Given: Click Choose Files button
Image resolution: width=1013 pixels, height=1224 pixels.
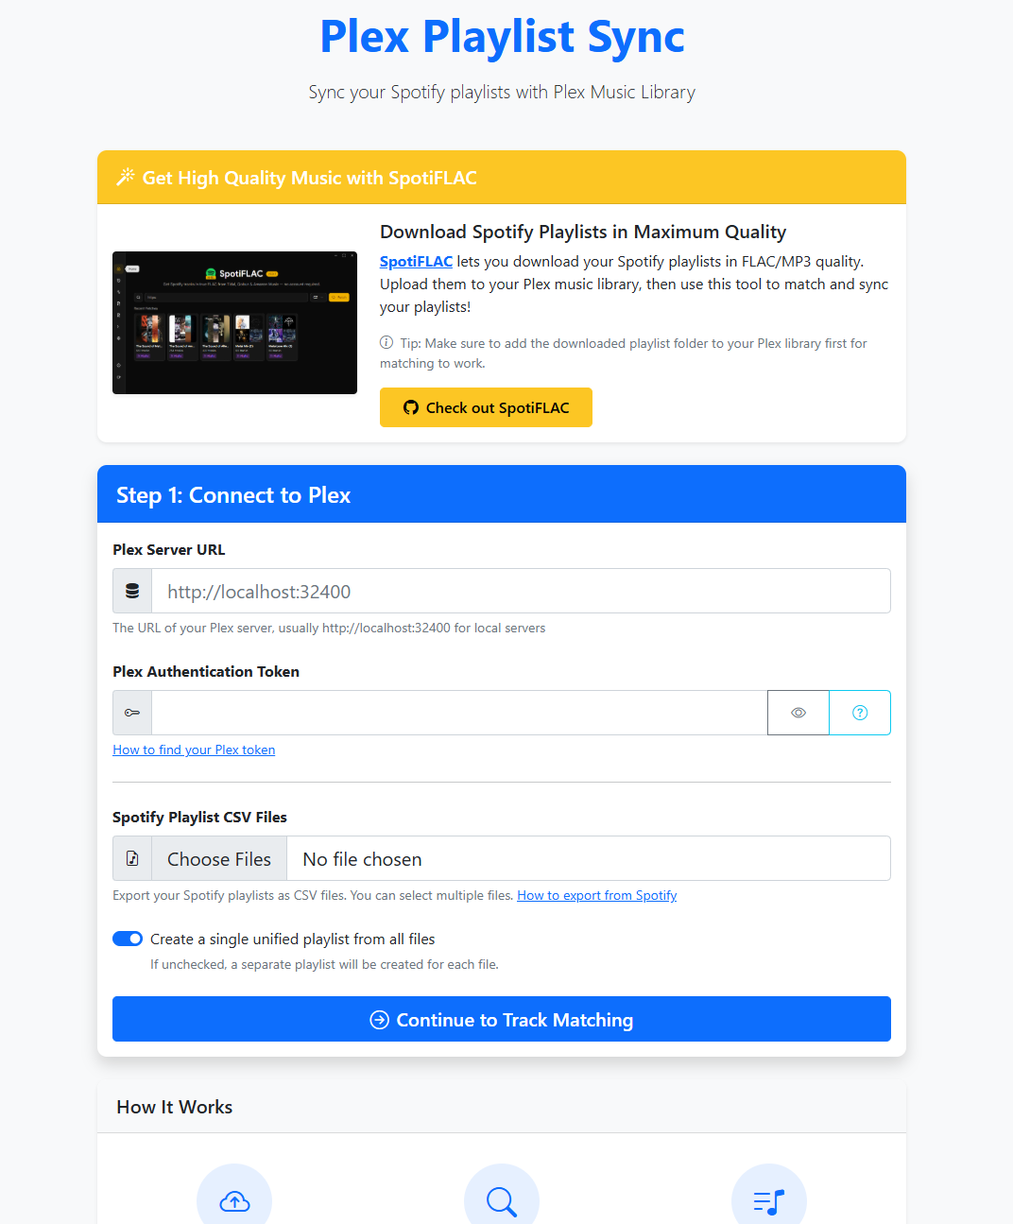Looking at the screenshot, I should (219, 858).
